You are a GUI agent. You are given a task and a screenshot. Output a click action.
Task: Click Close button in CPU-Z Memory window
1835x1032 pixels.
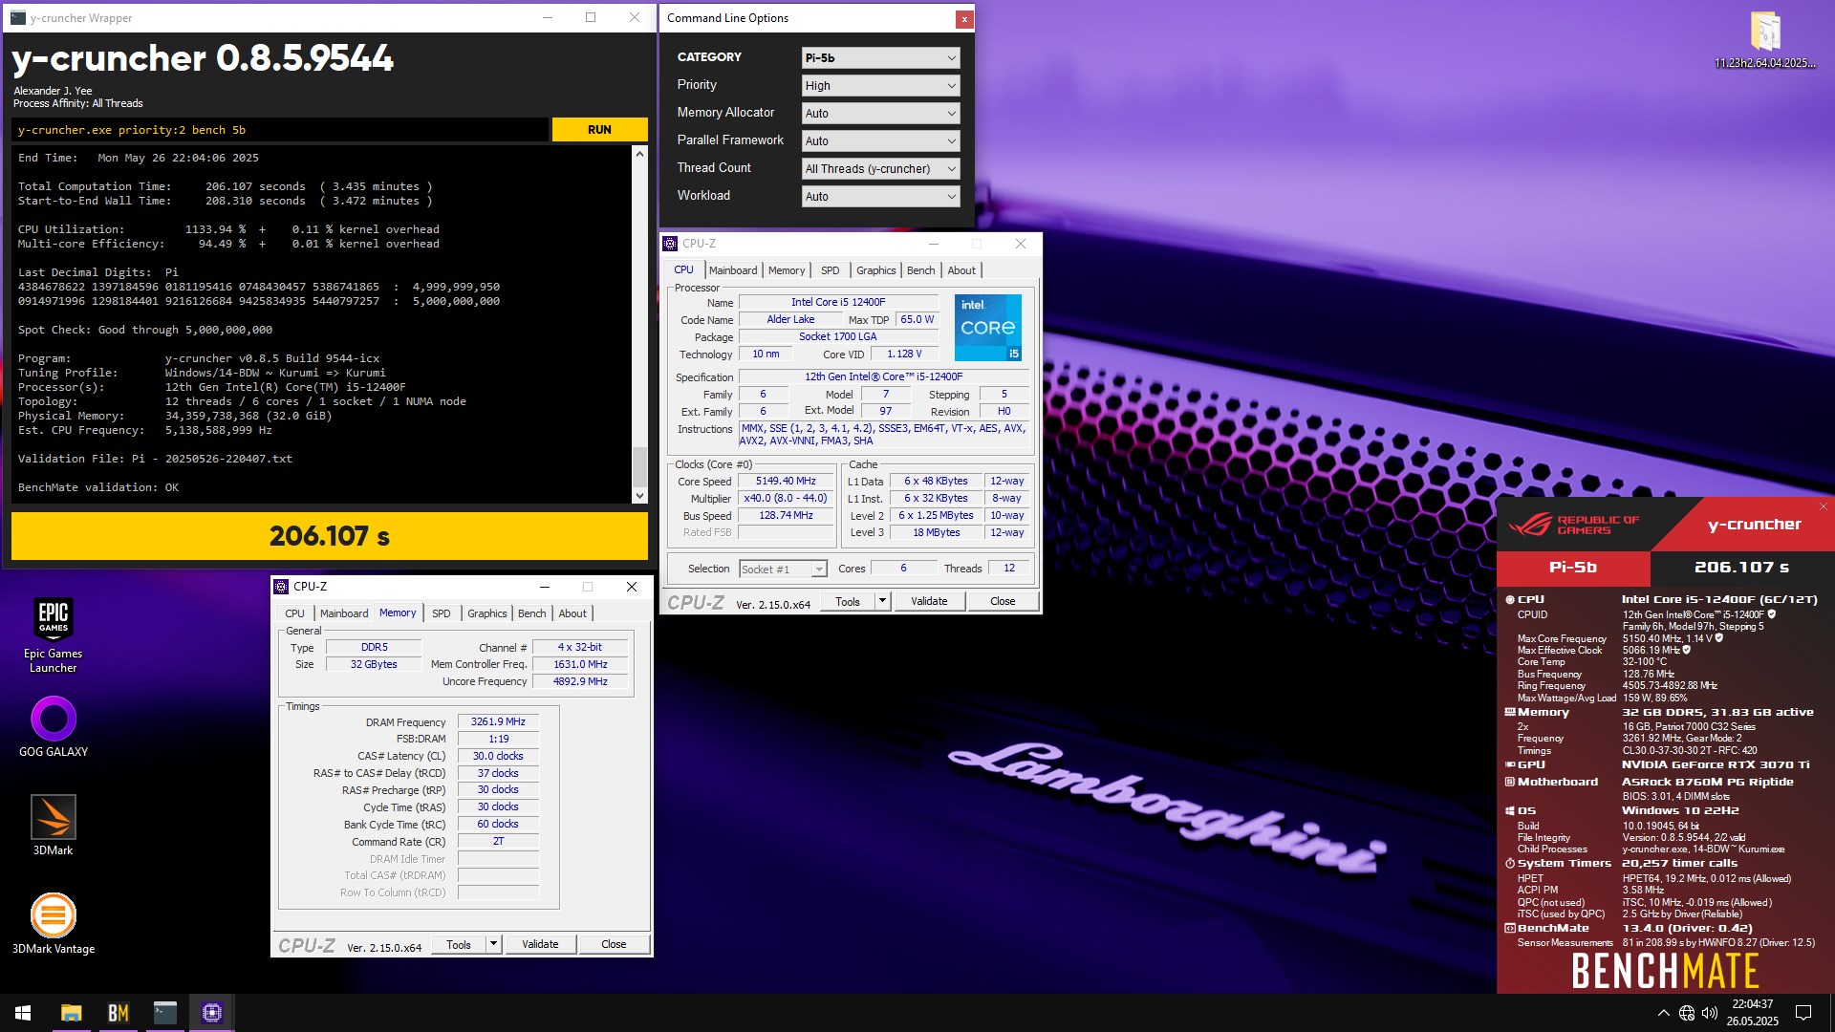pyautogui.click(x=614, y=944)
